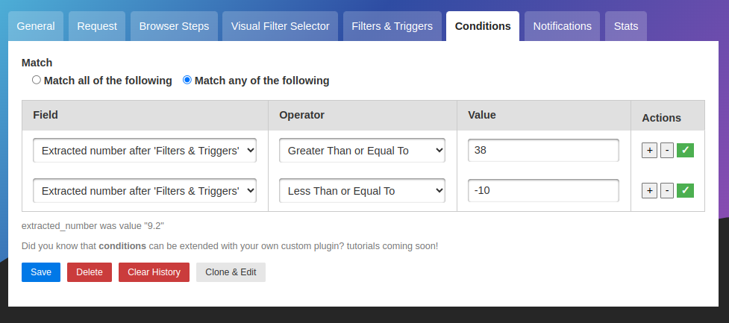Screen dimensions: 729x323
Task: Remove the second condition row
Action: 667,190
